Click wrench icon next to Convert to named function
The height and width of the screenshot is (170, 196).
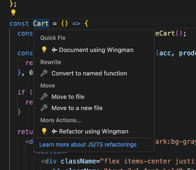[44, 73]
